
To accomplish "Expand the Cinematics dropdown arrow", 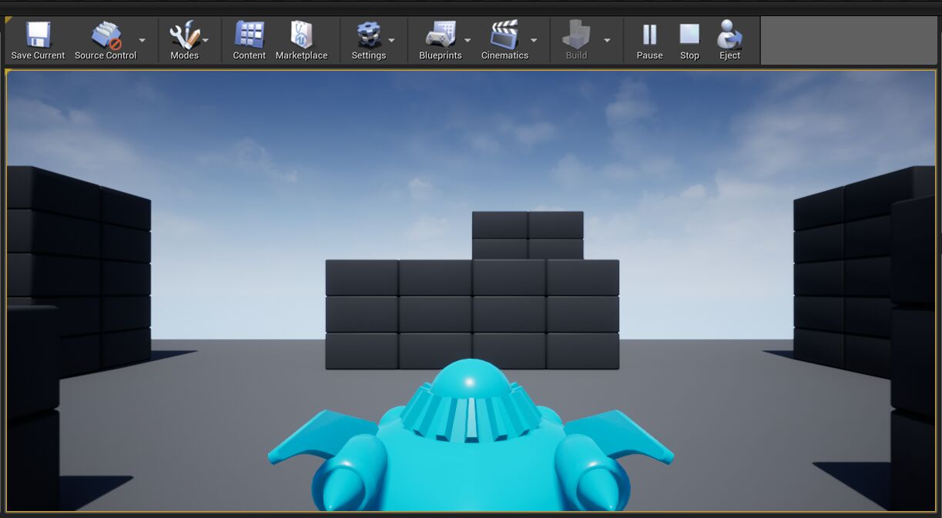I will [x=534, y=40].
